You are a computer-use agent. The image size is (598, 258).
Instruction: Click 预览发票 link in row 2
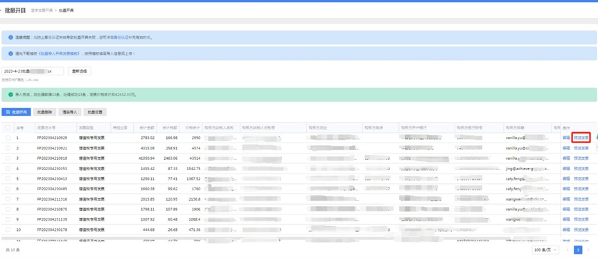click(x=581, y=148)
